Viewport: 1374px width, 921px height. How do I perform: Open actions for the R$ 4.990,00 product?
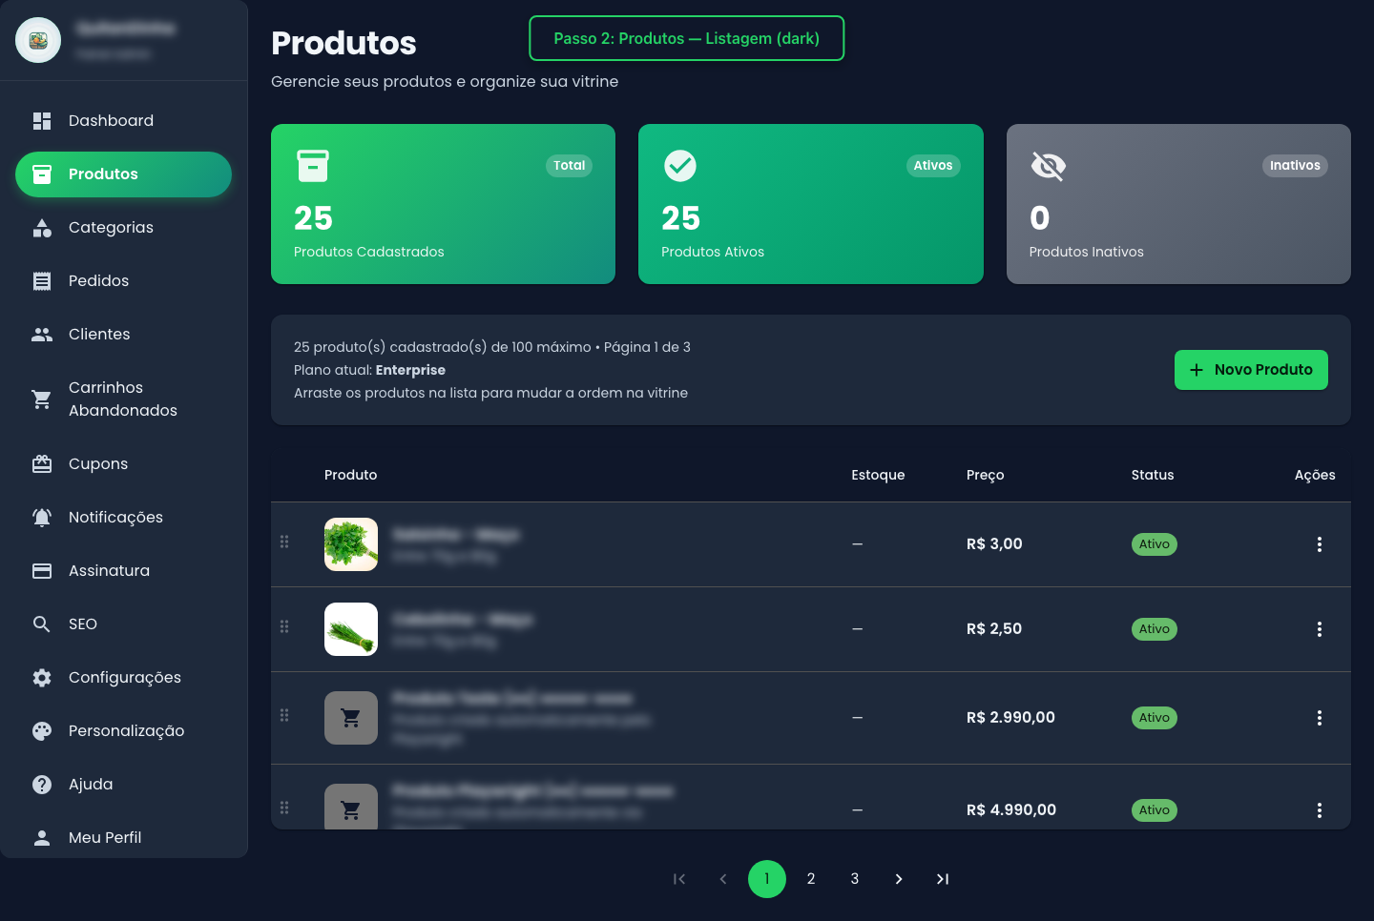(x=1320, y=809)
